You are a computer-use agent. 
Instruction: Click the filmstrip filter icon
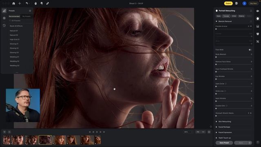(4, 132)
